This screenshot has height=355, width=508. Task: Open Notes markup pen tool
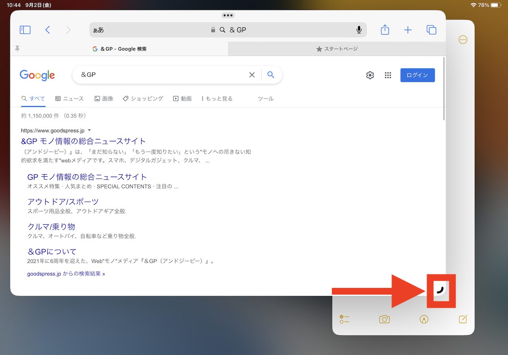(x=424, y=319)
